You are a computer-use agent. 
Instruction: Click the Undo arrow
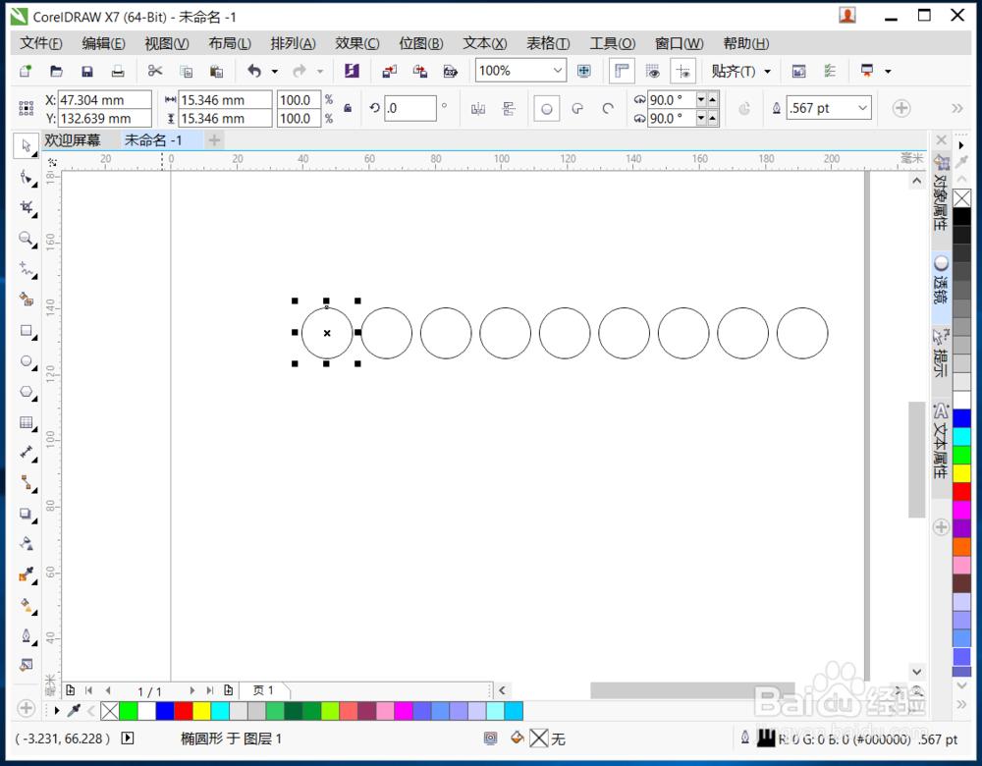pyautogui.click(x=254, y=71)
